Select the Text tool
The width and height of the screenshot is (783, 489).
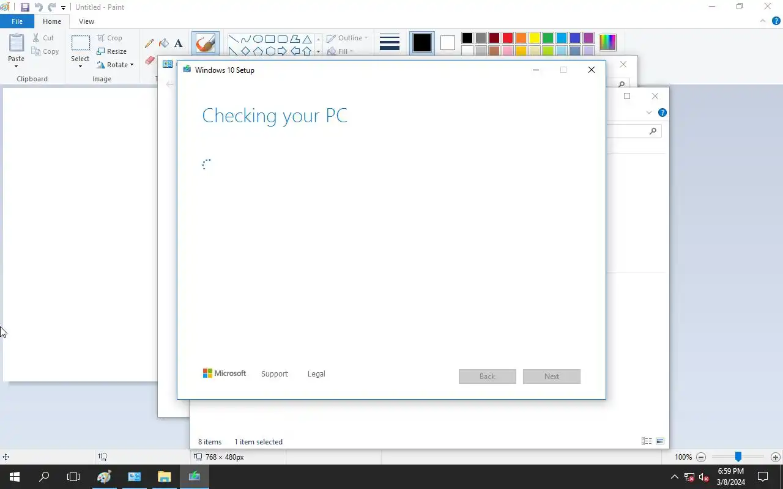click(x=178, y=43)
